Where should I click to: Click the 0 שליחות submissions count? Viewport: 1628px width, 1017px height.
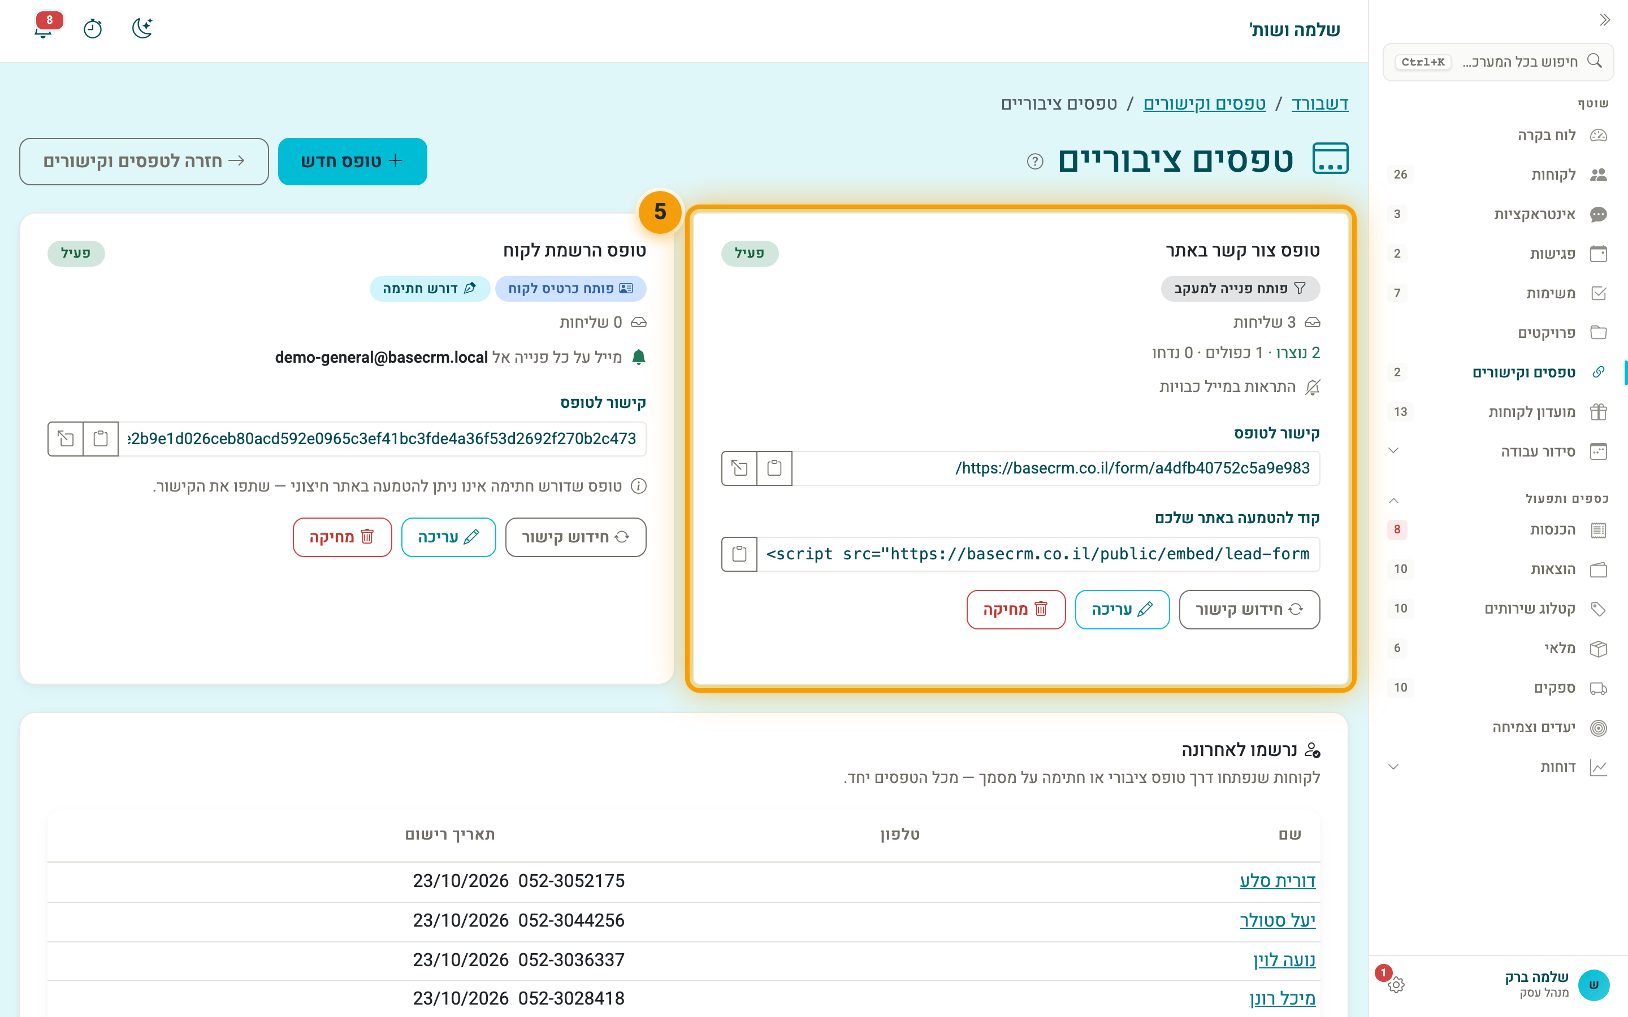591,323
